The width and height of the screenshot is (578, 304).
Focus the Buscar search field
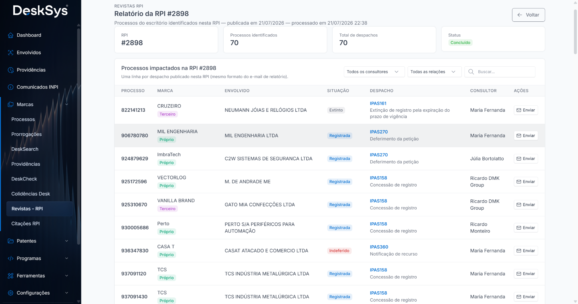point(500,72)
